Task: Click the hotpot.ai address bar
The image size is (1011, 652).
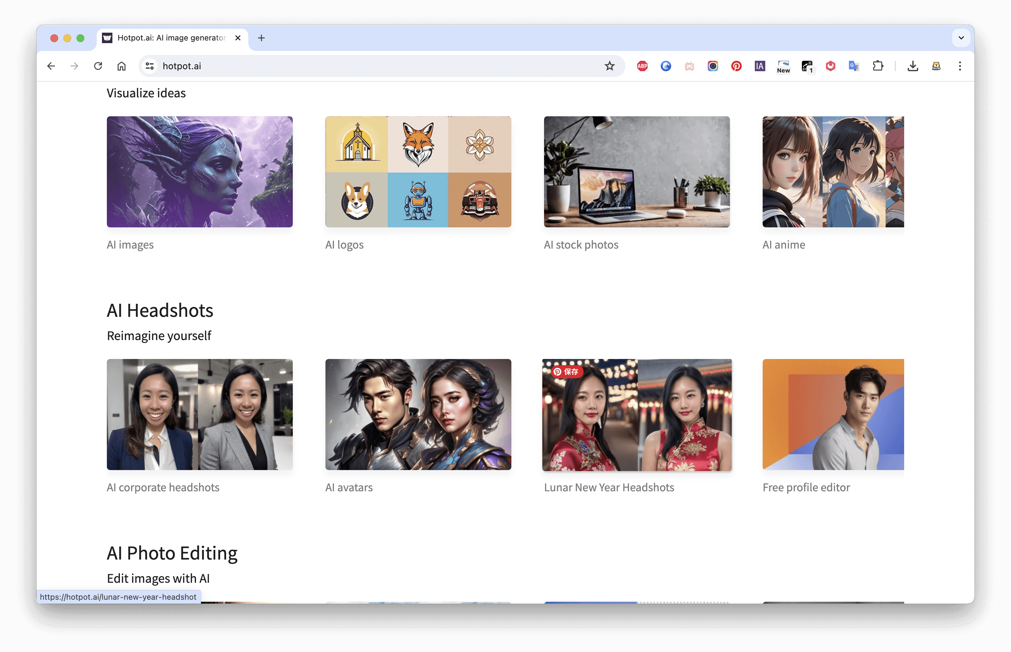Action: click(x=381, y=66)
